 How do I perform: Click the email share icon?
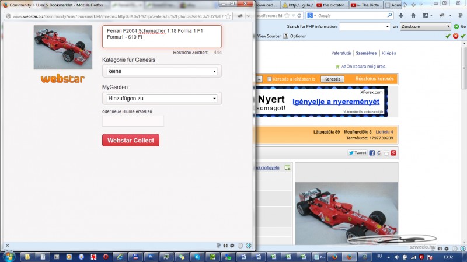coord(386,153)
